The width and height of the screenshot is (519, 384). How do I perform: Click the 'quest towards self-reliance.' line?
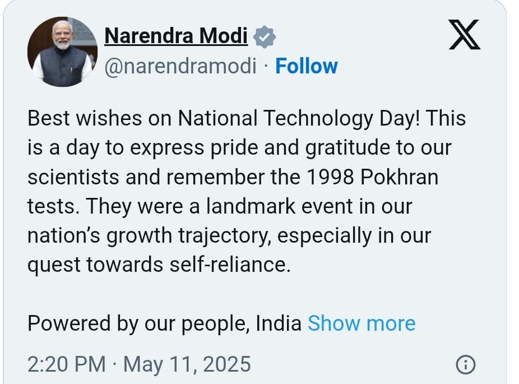click(159, 265)
